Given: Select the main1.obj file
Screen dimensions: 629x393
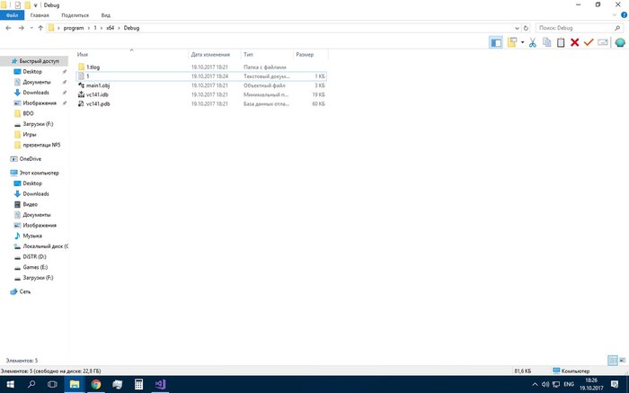Looking at the screenshot, I should pyautogui.click(x=98, y=85).
